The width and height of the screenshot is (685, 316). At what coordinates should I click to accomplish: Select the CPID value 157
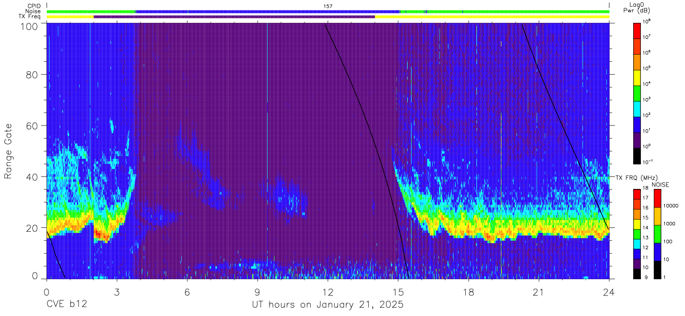328,6
